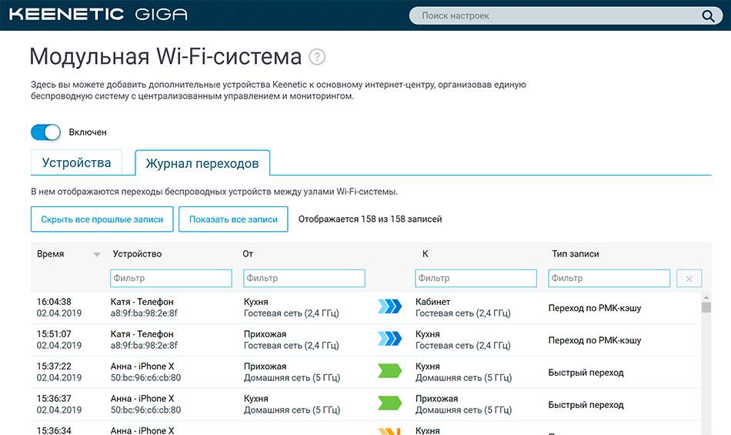Focus the К column filter field
Screen dimensions: 731x435
click(476, 279)
